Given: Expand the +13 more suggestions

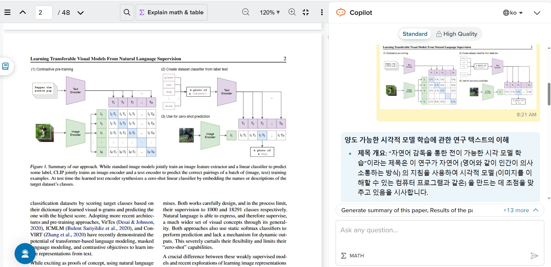Looking at the screenshot, I should click(521, 210).
